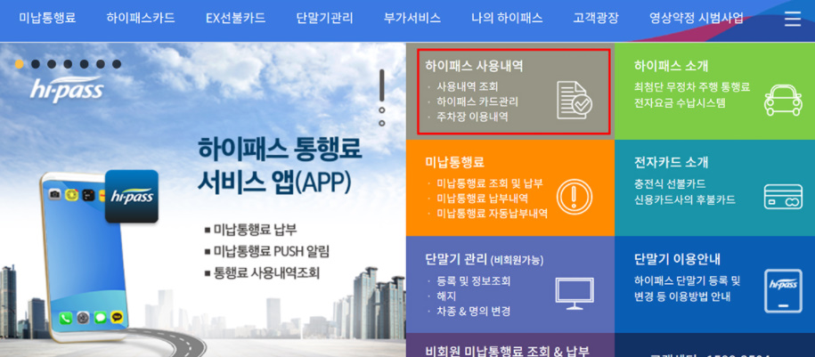Click the white hi-pass logo on the banner

tap(67, 89)
